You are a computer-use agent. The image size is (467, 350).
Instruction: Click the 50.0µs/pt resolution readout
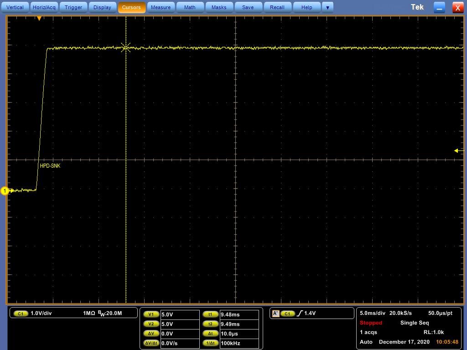pos(440,313)
